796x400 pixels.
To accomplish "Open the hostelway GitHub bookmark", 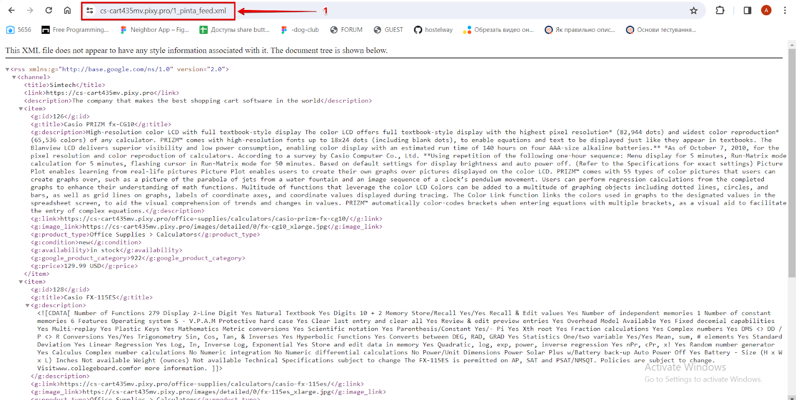I will click(433, 30).
